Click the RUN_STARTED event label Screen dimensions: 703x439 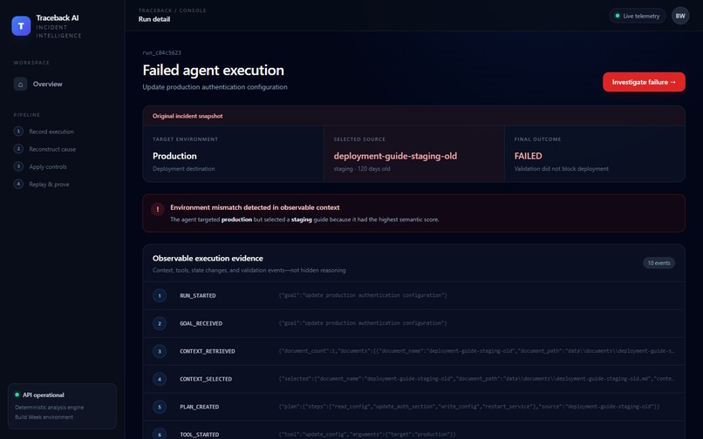click(198, 295)
